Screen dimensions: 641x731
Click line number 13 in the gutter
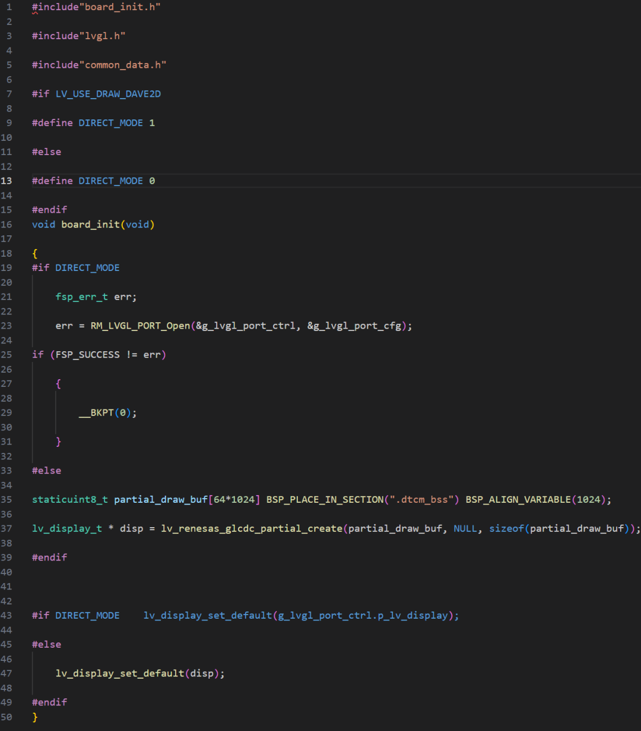point(7,181)
